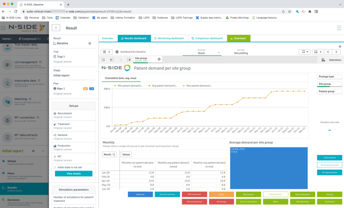Viewport: 344px width, 208px height.
Task: Remove the Site group selection filter
Action: 159,59
